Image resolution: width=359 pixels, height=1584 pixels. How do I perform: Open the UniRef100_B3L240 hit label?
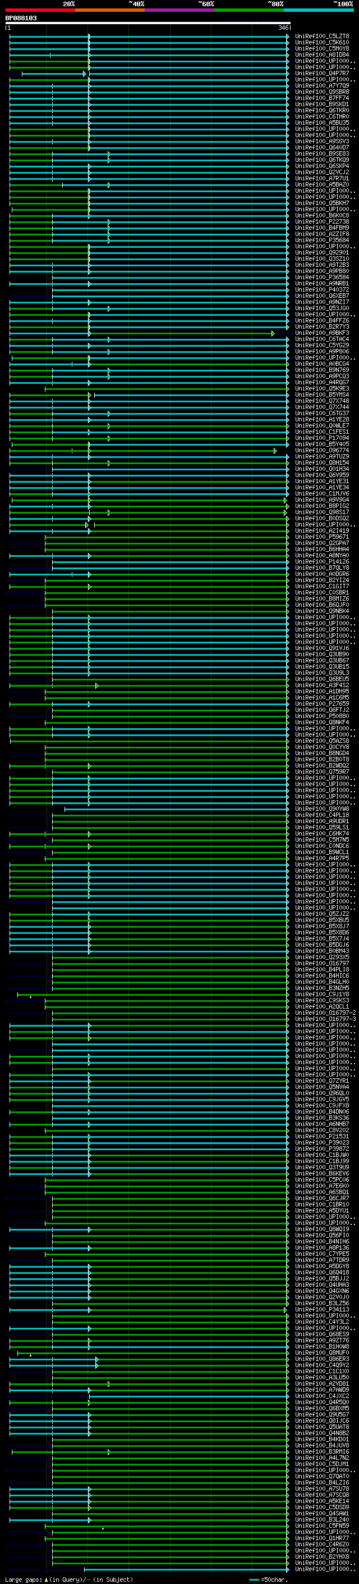pos(321,1519)
